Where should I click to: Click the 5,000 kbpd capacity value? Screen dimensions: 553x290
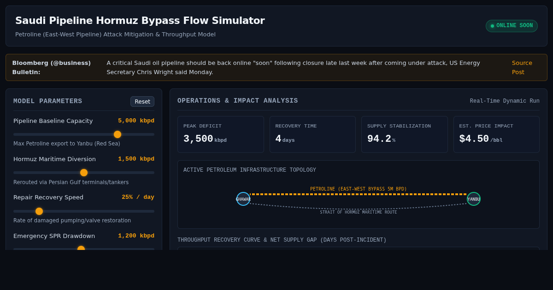click(136, 121)
